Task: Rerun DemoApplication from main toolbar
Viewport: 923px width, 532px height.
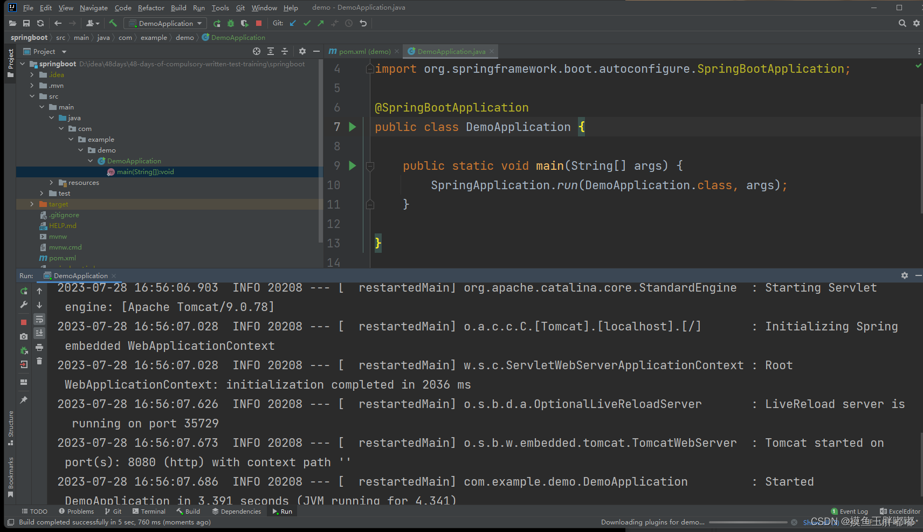Action: coord(217,23)
